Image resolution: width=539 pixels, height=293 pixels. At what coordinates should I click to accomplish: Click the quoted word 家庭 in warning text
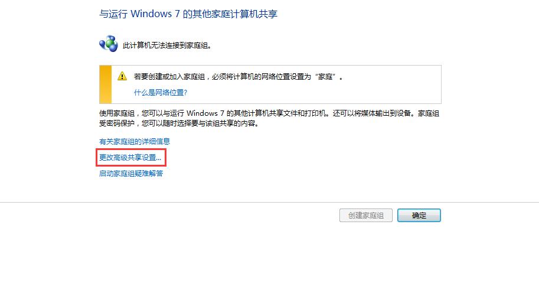[x=325, y=77]
